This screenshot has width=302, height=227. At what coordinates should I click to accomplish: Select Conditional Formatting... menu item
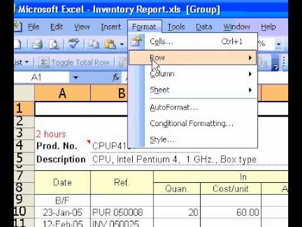point(193,124)
